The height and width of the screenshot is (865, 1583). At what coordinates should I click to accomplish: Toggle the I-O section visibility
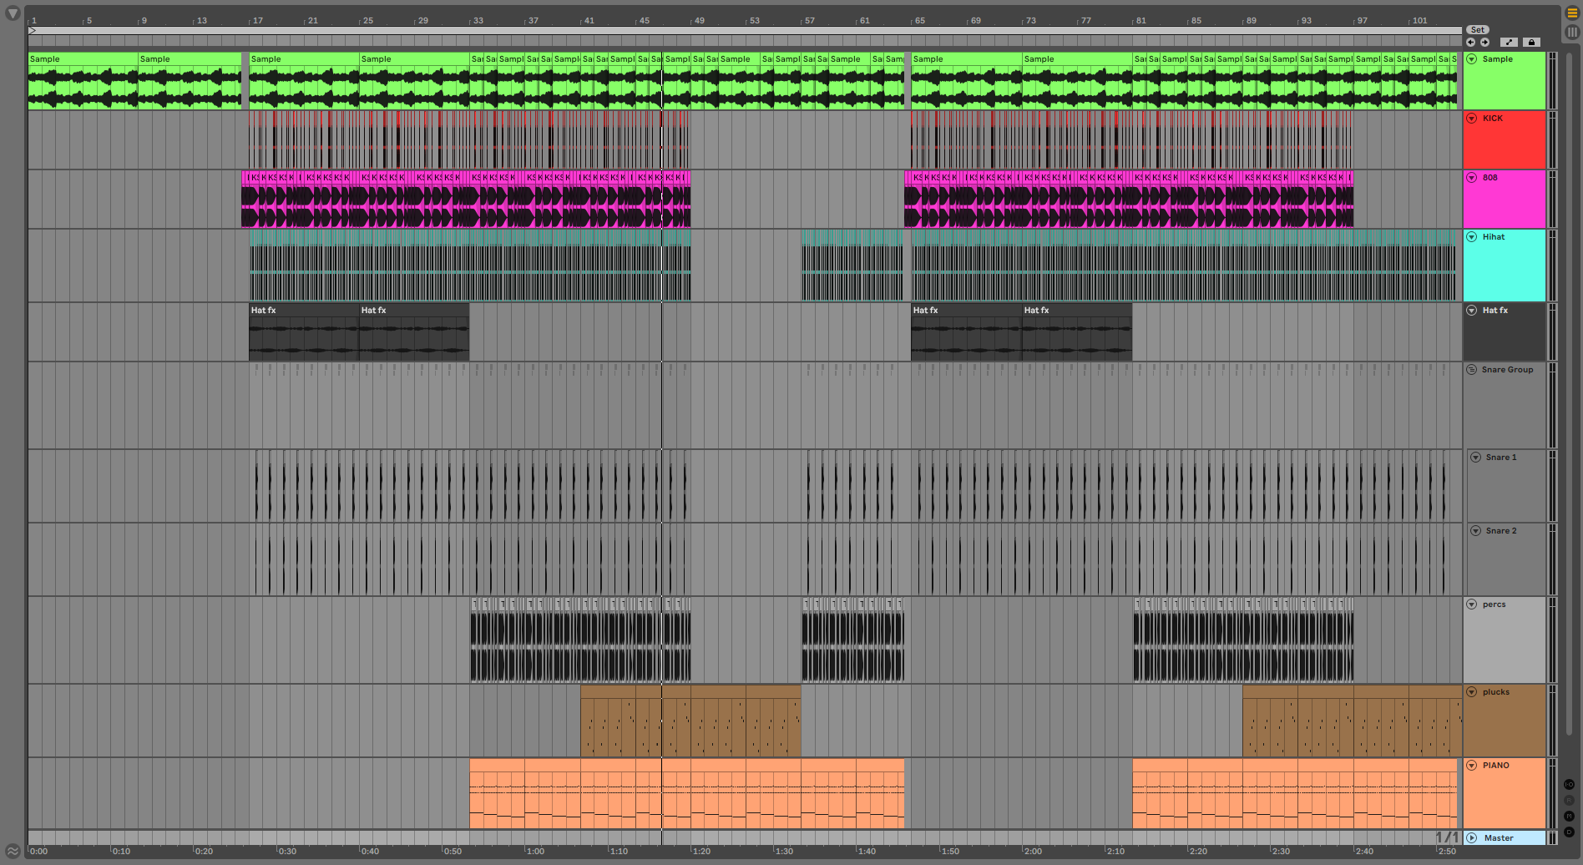tap(1569, 785)
